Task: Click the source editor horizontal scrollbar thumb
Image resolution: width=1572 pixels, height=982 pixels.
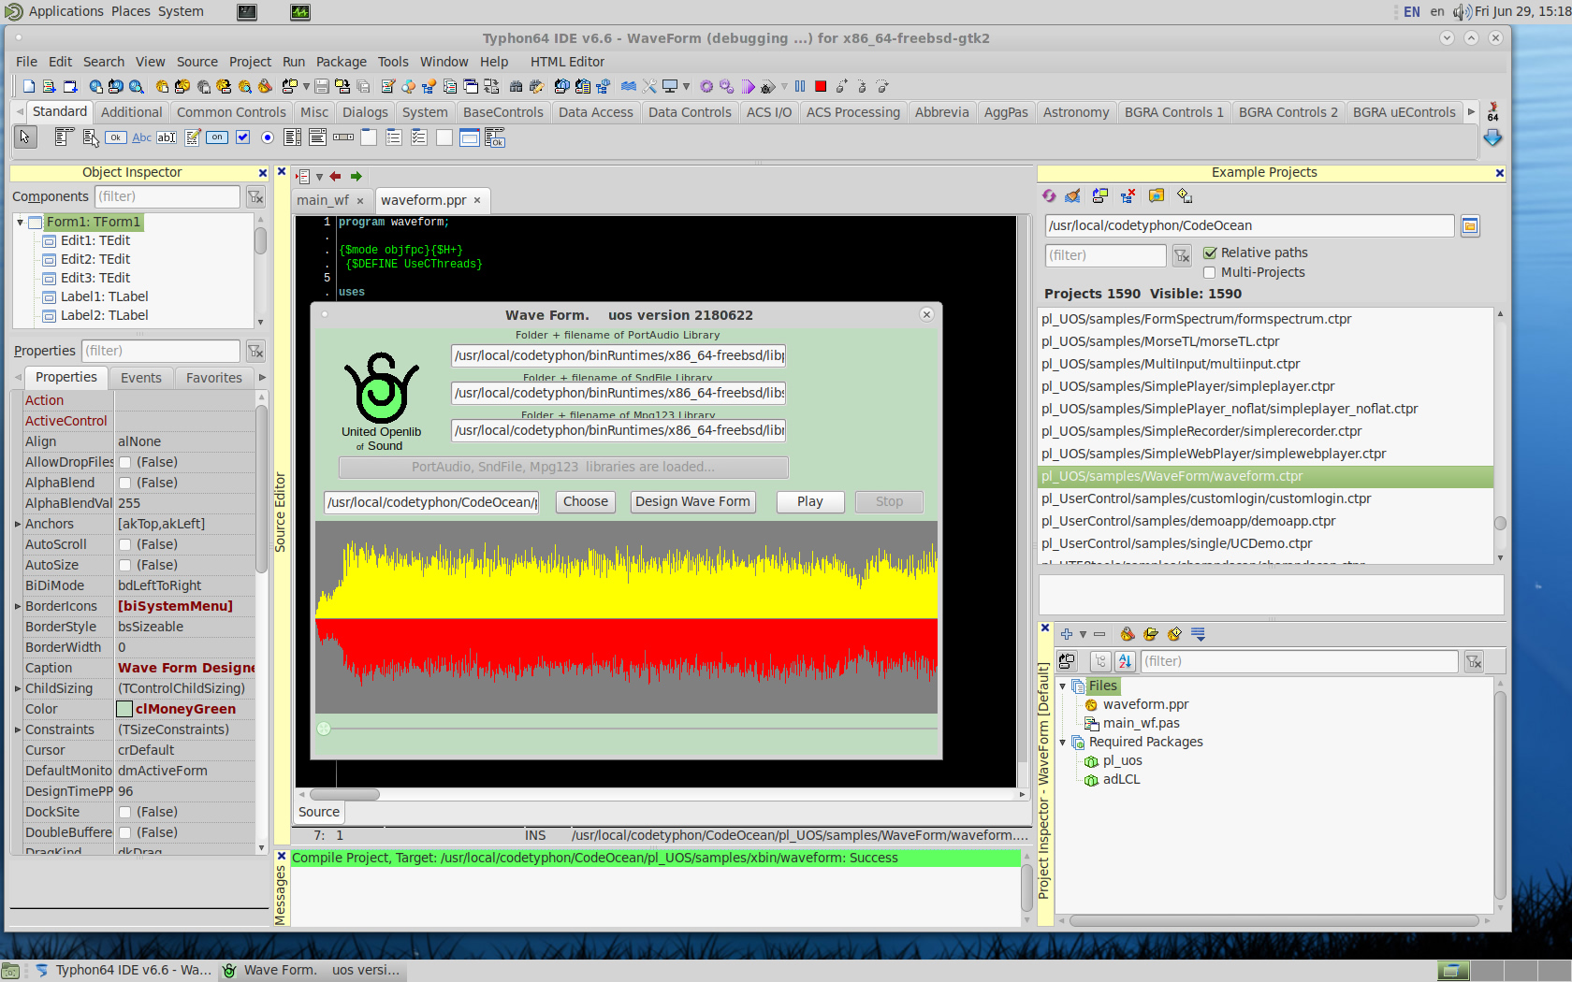Action: (344, 795)
